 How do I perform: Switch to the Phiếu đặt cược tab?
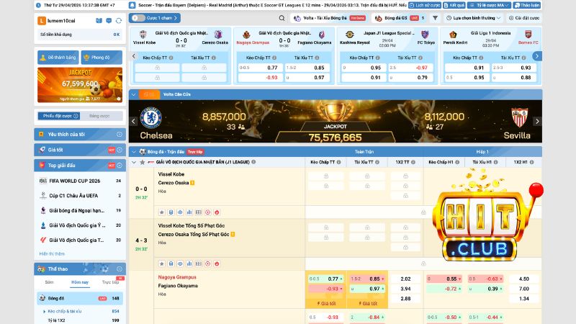point(59,116)
